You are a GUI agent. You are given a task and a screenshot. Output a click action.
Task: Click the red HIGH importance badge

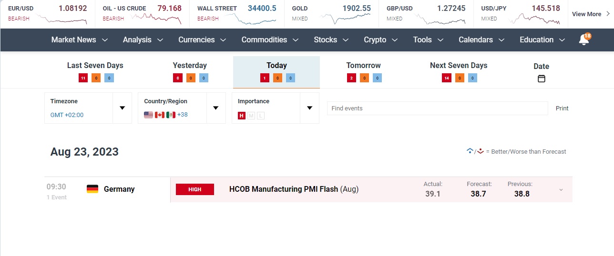(195, 189)
